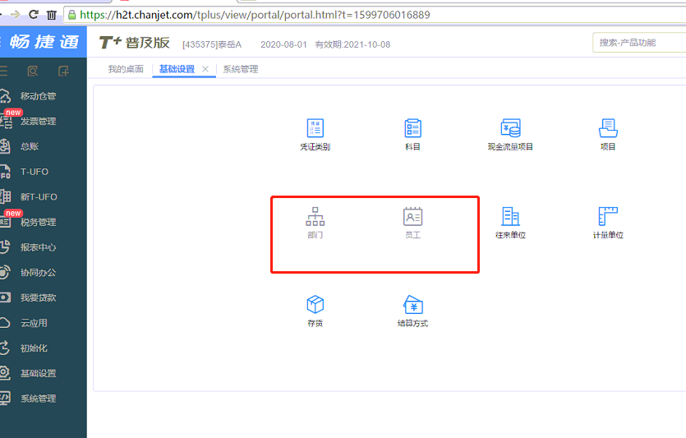686x438 pixels.
Task: Click the new-window icon atop sidebar
Action: (63, 71)
